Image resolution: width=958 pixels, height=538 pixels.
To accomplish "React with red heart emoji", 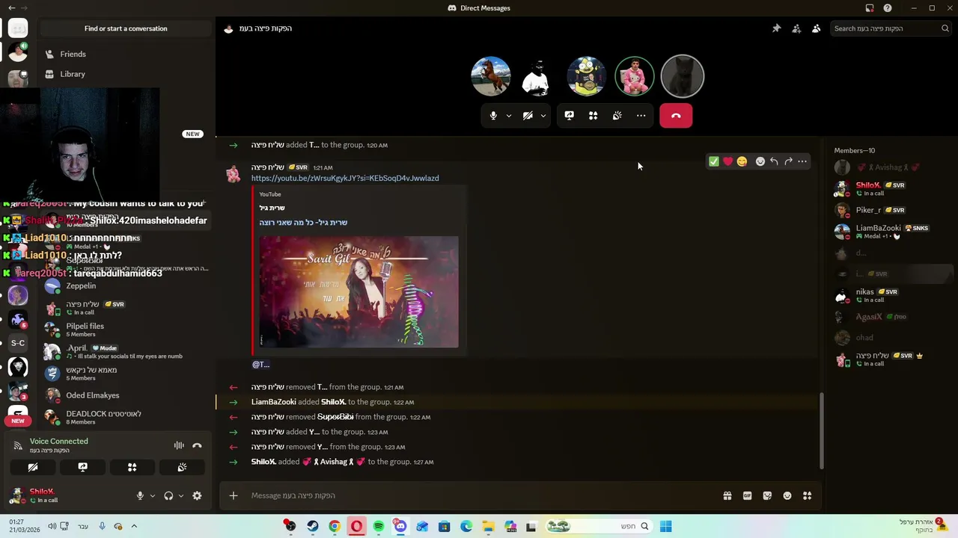I will pos(727,161).
